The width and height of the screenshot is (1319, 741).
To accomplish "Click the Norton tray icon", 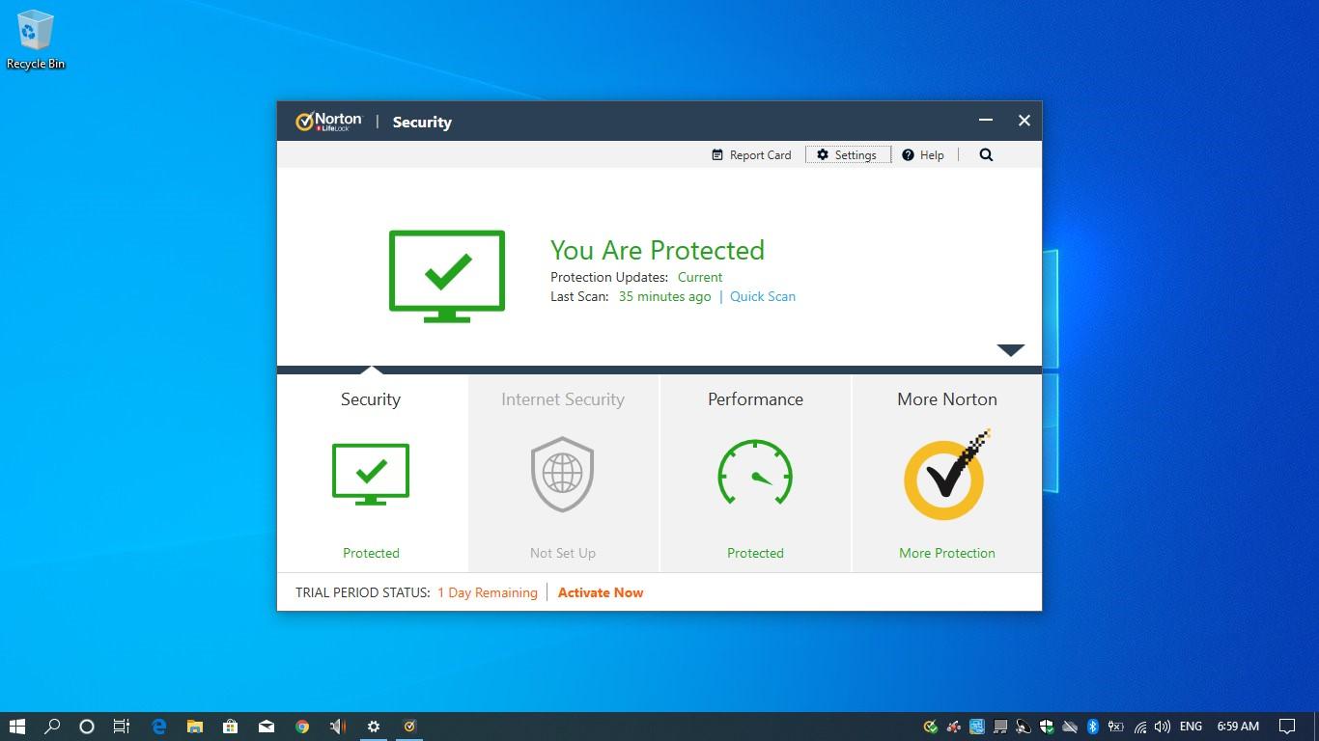I will point(931,727).
